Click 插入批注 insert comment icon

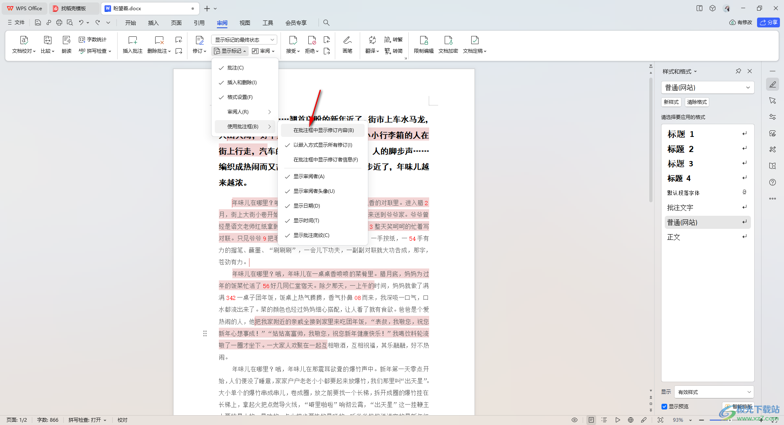(x=133, y=40)
